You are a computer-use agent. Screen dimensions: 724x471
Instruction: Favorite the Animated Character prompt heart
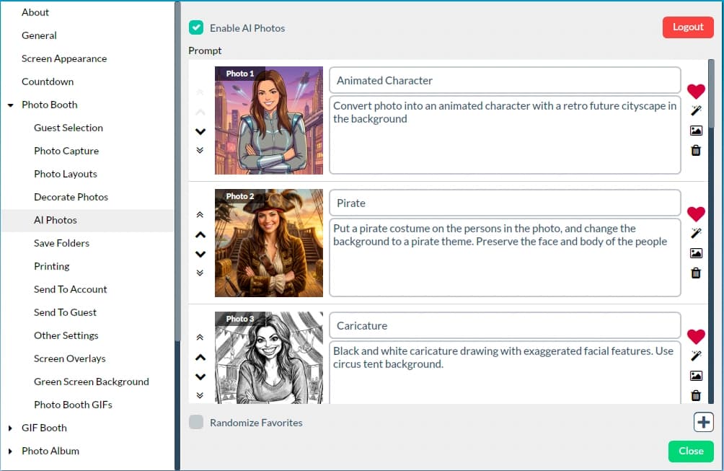pyautogui.click(x=696, y=91)
